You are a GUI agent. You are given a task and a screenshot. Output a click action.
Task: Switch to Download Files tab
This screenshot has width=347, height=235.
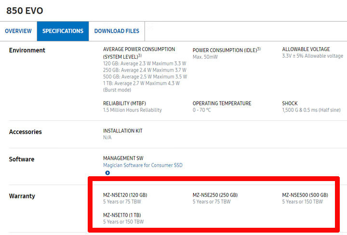coord(117,31)
